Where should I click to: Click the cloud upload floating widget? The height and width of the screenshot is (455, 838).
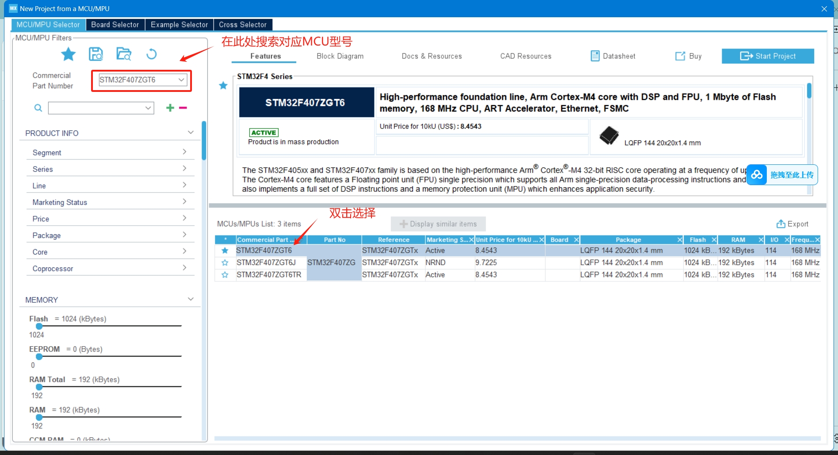click(782, 175)
